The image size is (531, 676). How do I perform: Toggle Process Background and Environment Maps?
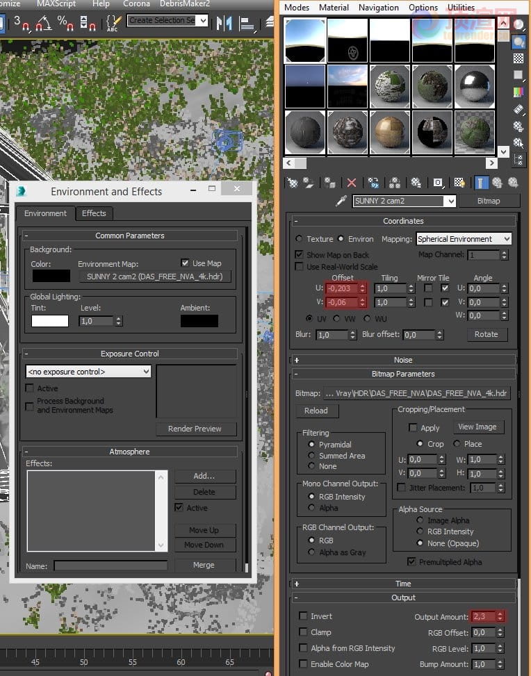[30, 406]
